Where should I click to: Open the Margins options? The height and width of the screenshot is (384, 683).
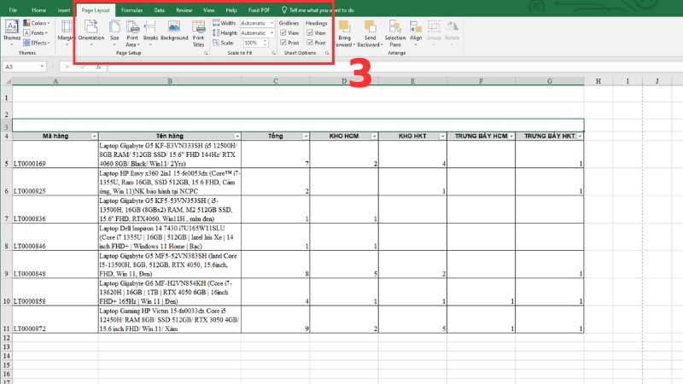tap(67, 32)
